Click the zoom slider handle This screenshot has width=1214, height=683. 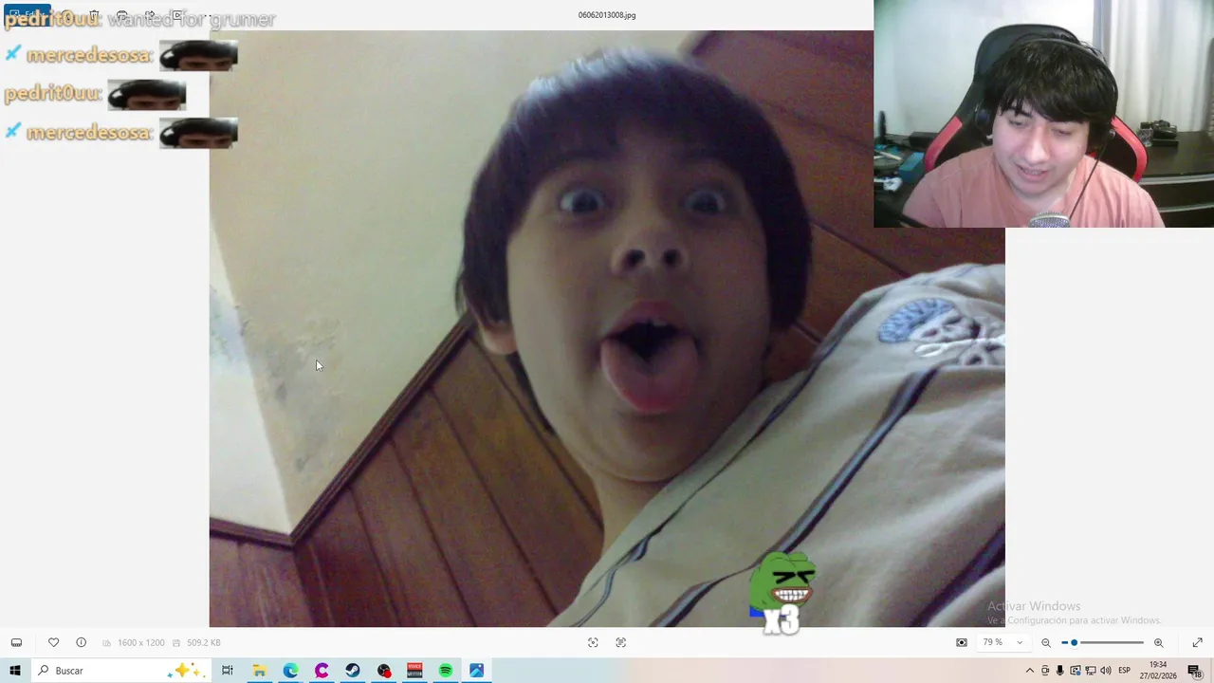(1074, 642)
